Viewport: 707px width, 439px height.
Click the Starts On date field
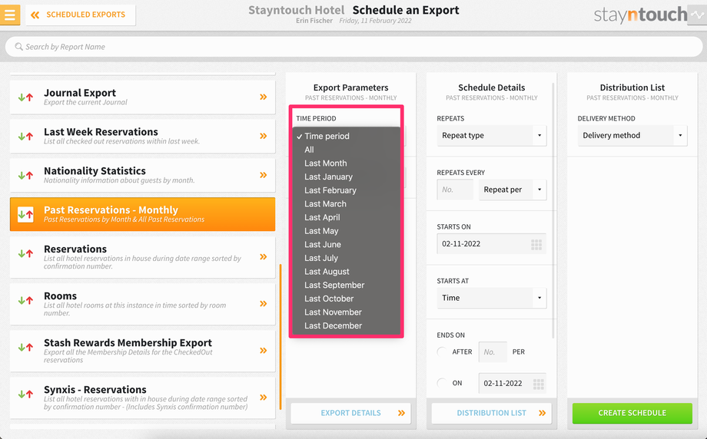tap(492, 243)
